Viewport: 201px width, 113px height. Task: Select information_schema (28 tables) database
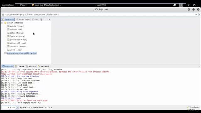coord(22,53)
